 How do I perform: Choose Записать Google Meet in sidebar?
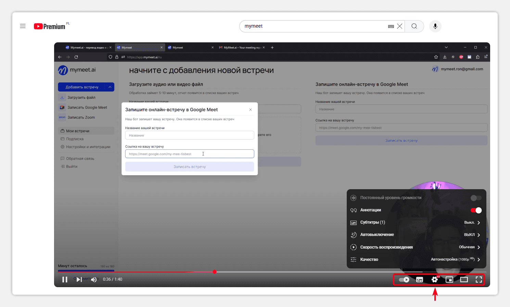click(87, 108)
